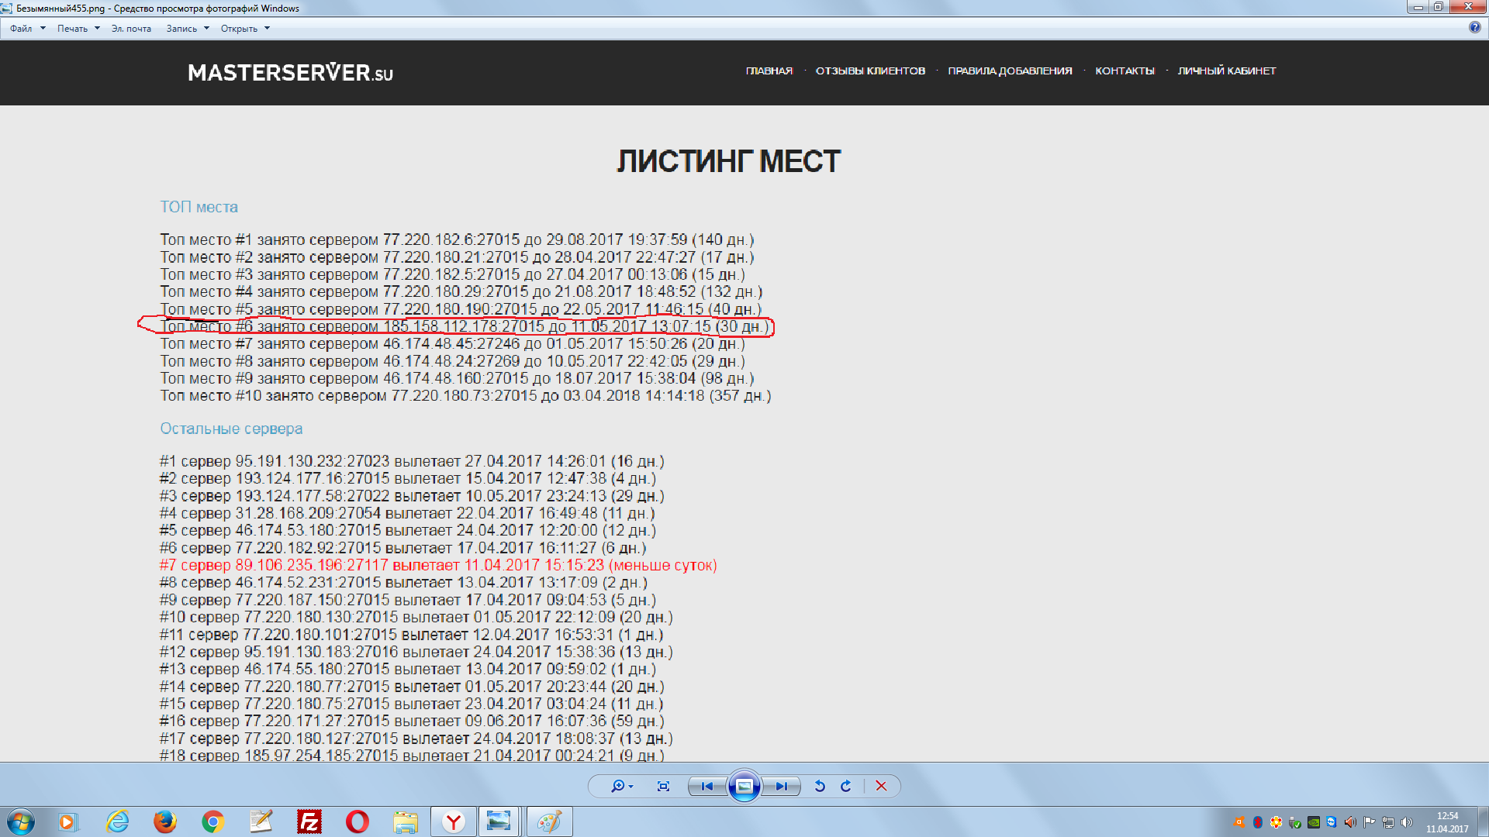Open the zoom magnifier control

tap(621, 786)
